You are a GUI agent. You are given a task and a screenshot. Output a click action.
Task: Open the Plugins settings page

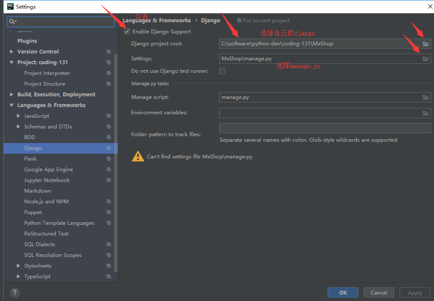[27, 41]
